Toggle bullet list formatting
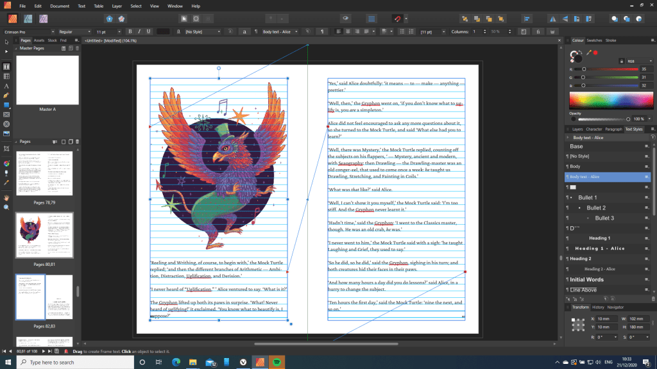 pos(402,32)
